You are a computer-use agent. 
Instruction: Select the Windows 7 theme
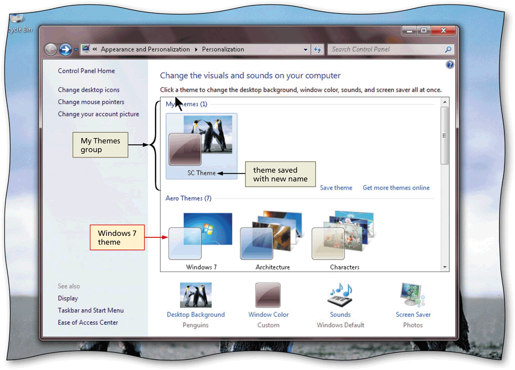point(201,241)
